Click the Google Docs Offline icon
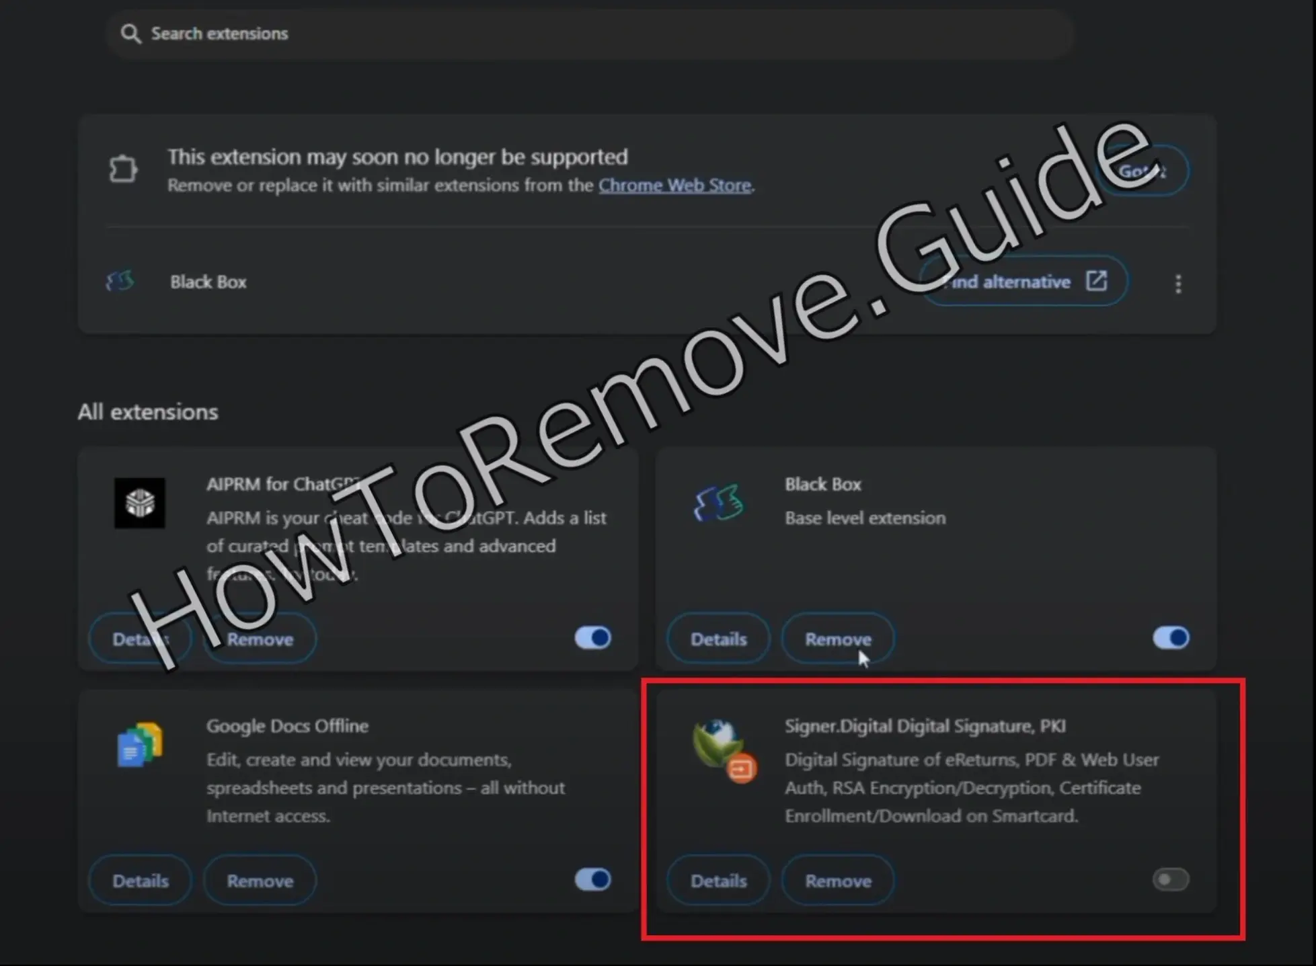 tap(140, 745)
